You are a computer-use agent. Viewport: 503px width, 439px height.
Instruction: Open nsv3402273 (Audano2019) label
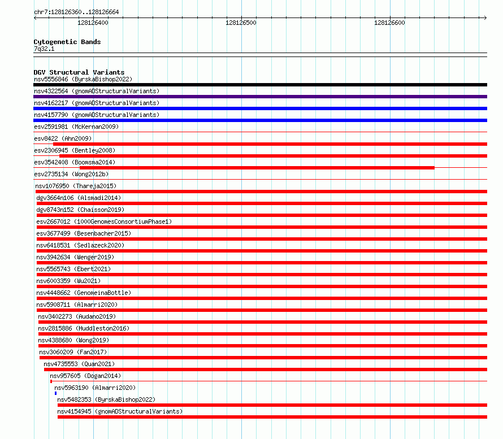click(77, 316)
